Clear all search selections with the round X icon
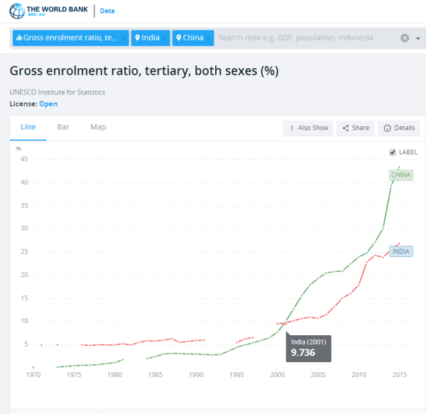The image size is (426, 414). (405, 38)
